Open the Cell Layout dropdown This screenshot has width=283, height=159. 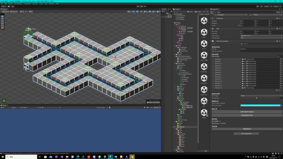[261, 36]
